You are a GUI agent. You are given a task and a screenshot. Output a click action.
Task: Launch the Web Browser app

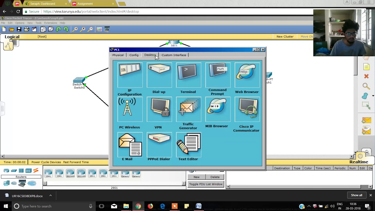coord(247,75)
